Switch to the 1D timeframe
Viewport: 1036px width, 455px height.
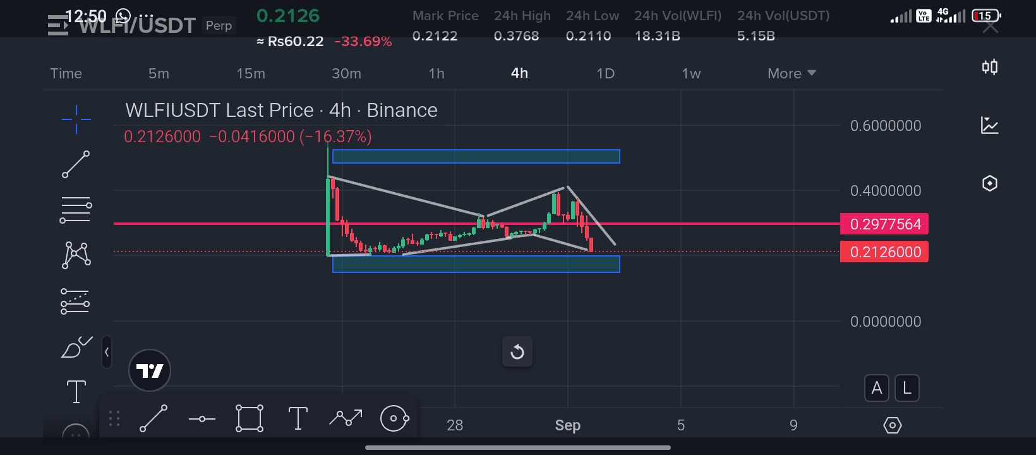coord(605,73)
